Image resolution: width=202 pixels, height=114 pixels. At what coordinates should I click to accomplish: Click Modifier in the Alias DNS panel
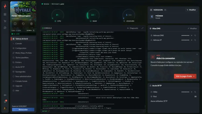(x=192, y=28)
